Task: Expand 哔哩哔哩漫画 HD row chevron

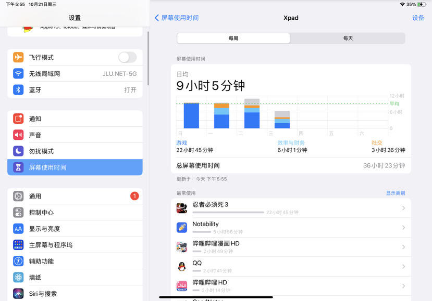Action: 403,247
